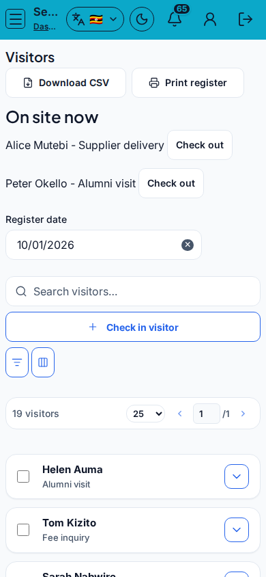Focus the Search visitors field
The height and width of the screenshot is (577, 266).
coord(133,291)
